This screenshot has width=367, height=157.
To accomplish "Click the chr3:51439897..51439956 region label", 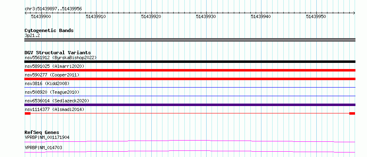I will [53, 9].
